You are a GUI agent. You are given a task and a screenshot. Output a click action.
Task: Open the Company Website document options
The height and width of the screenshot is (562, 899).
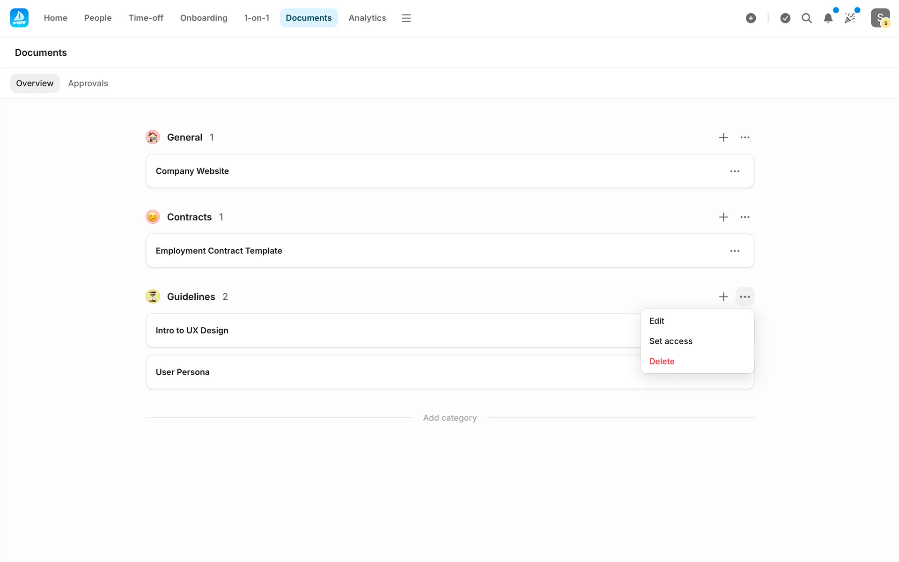click(x=735, y=171)
